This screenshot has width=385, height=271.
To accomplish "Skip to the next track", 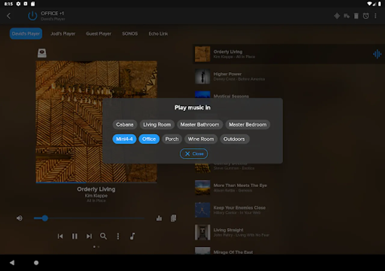I will [89, 236].
